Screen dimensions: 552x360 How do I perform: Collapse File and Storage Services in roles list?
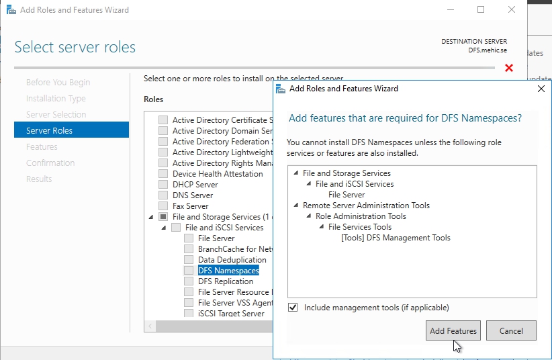pos(150,217)
